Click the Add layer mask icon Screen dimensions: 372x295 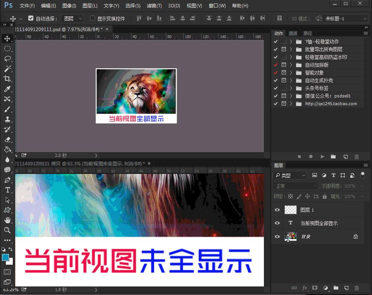(x=314, y=288)
